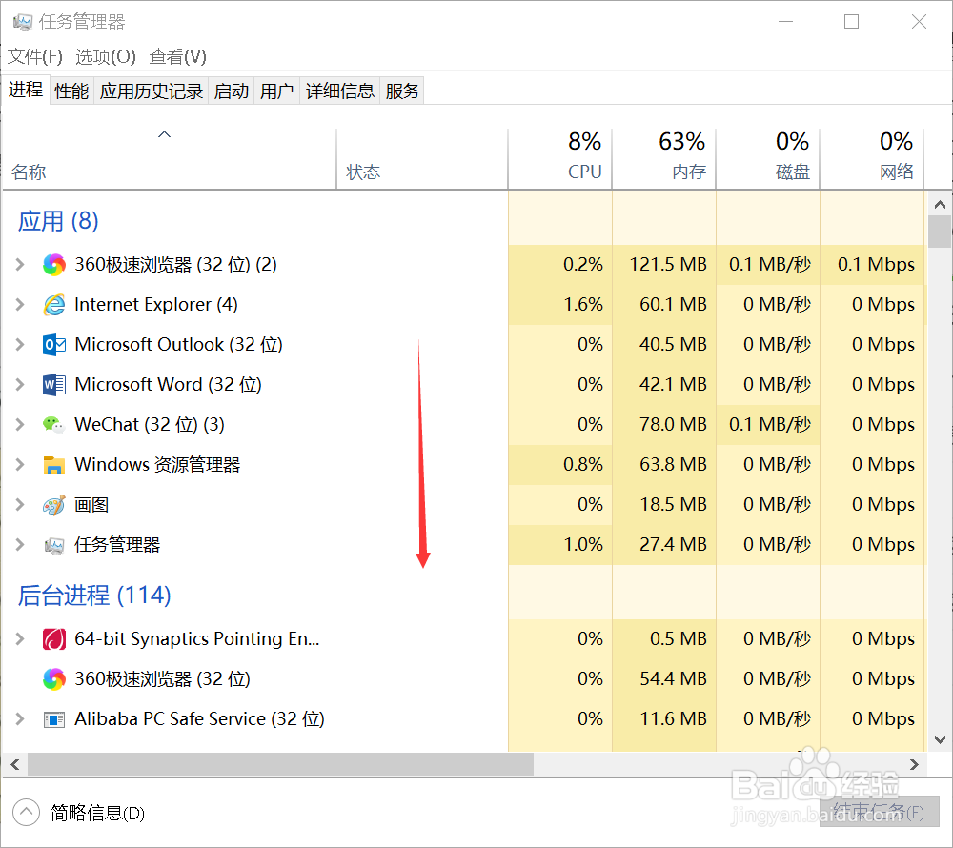
Task: Click the 应用 (8) group heading
Action: 58,221
